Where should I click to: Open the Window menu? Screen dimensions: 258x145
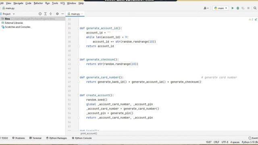[71, 3]
